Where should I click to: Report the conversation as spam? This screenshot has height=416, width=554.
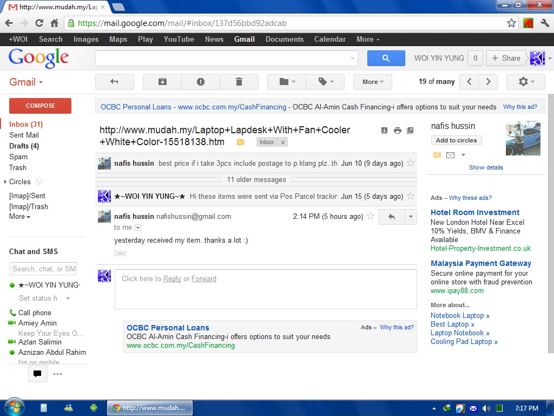[x=201, y=82]
